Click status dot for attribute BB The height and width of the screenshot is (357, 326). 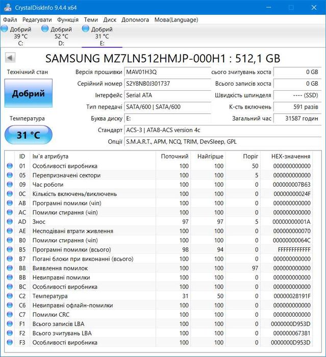pyautogui.click(x=10, y=277)
